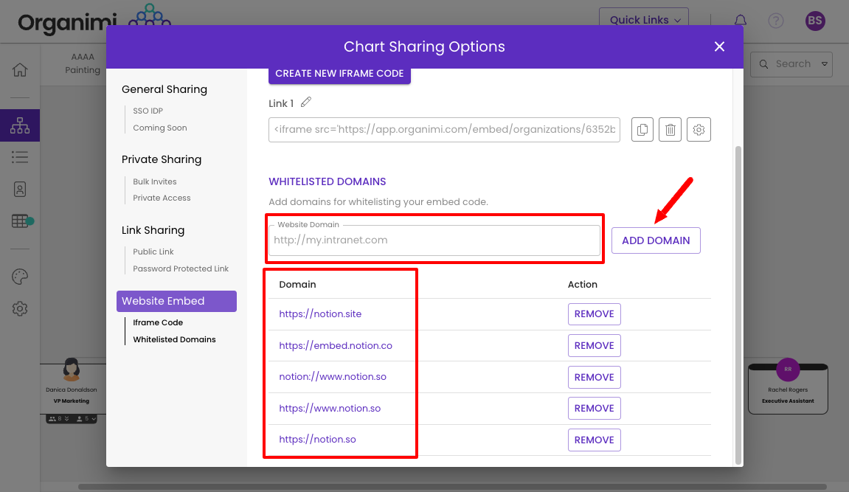
Task: Open Public Link option
Action: 153,252
